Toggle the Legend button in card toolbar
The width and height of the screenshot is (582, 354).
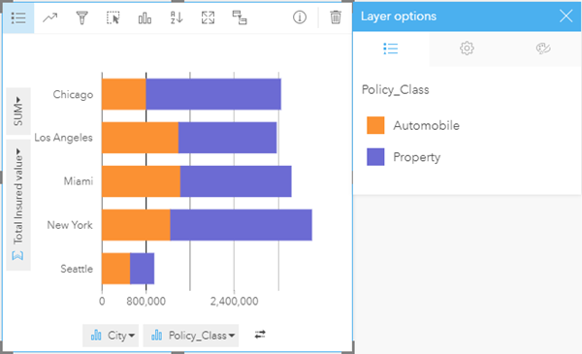pyautogui.click(x=18, y=17)
